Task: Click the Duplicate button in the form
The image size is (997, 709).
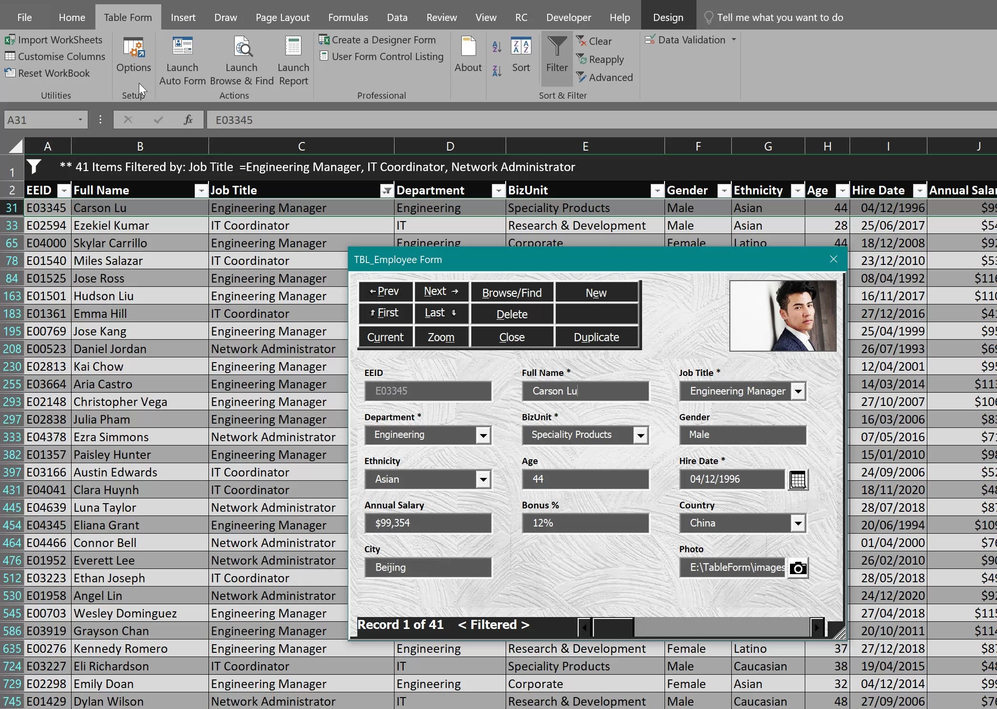Action: (x=596, y=337)
